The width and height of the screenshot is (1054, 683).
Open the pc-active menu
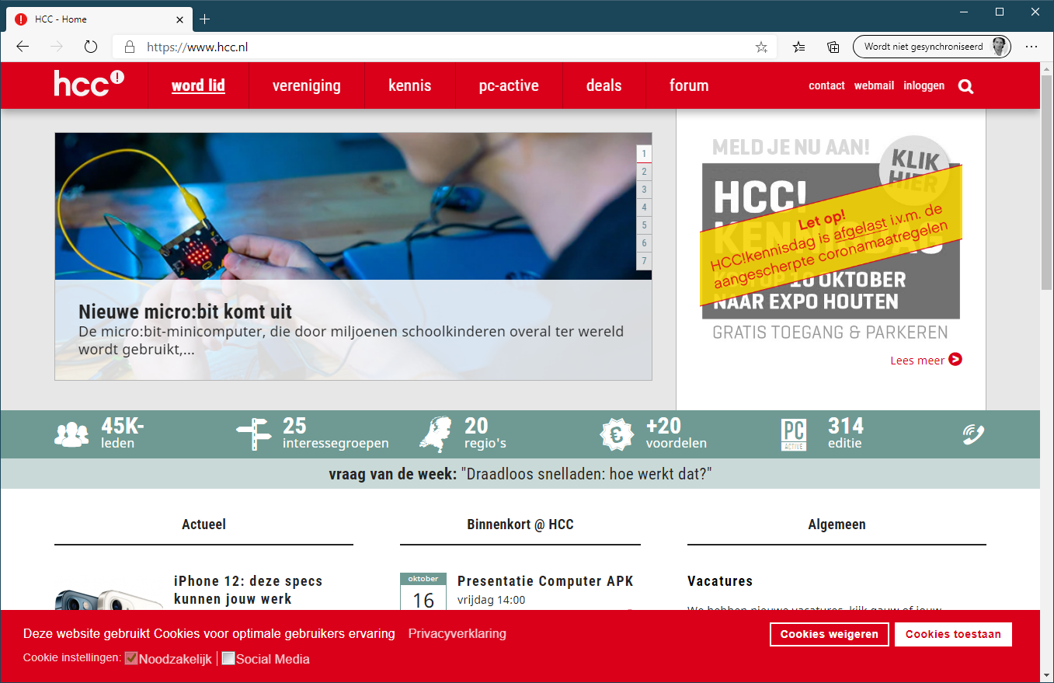click(x=509, y=85)
